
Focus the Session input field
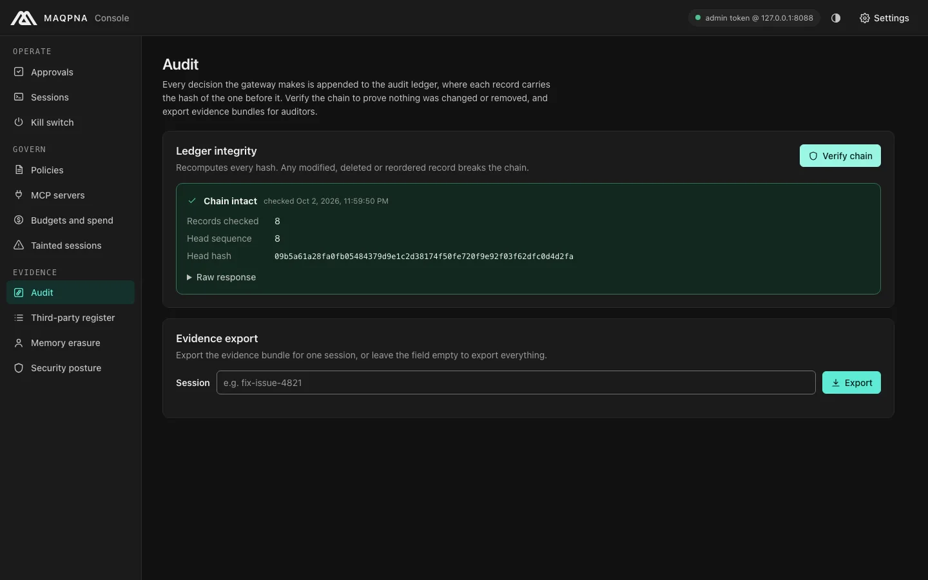(516, 383)
